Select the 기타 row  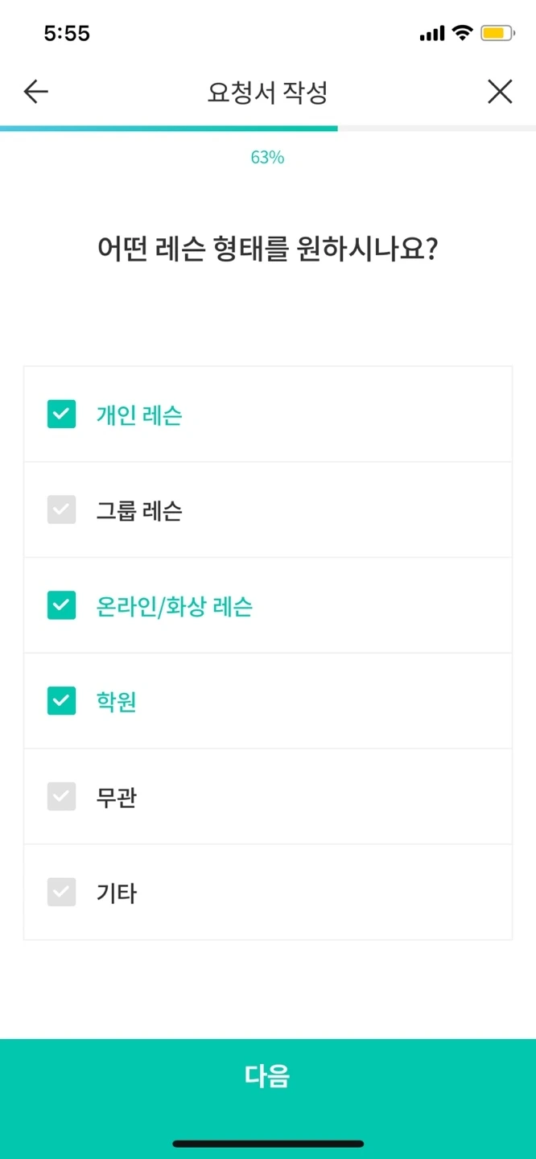268,892
